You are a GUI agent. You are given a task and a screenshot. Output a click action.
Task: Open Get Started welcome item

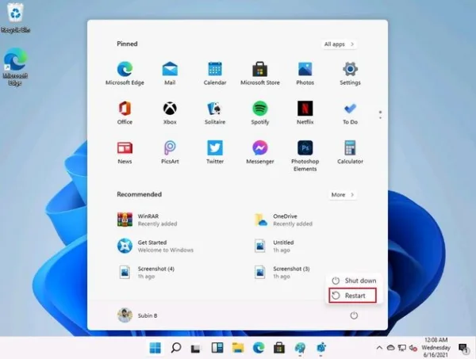pyautogui.click(x=155, y=246)
